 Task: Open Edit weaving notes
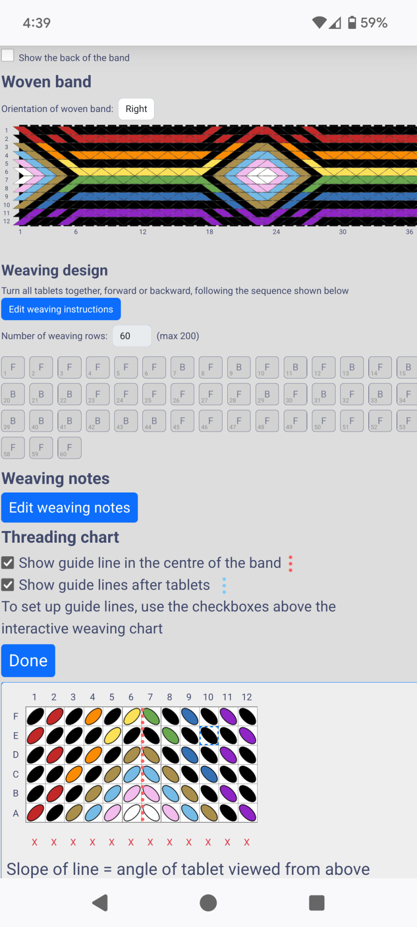coord(69,507)
